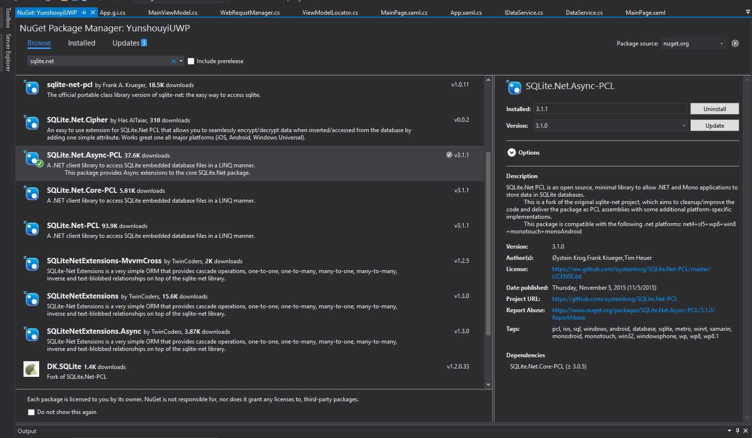Click detail pane scroll up arrow

pos(747,80)
